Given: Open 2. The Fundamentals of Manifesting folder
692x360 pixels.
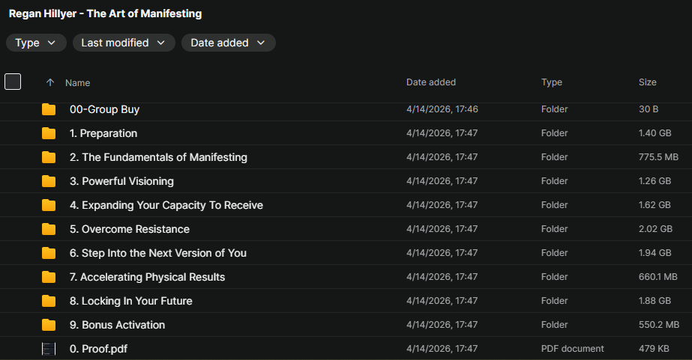Looking at the screenshot, I should tap(158, 157).
